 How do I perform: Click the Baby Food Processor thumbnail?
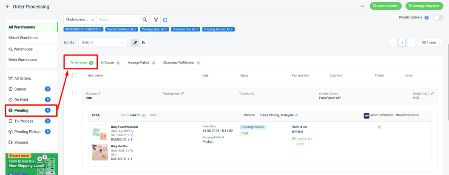(x=99, y=133)
